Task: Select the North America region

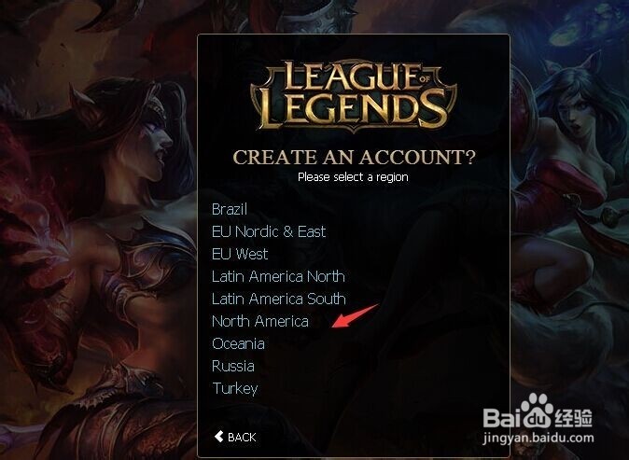Action: point(260,322)
